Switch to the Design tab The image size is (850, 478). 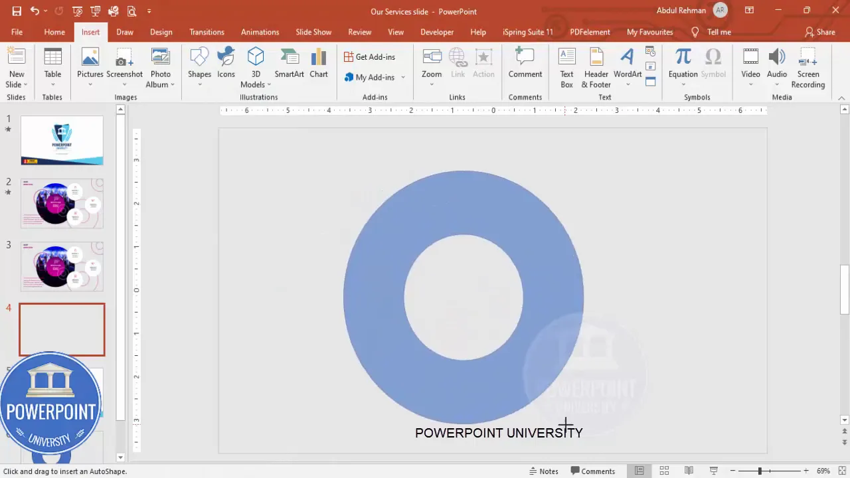tap(161, 32)
